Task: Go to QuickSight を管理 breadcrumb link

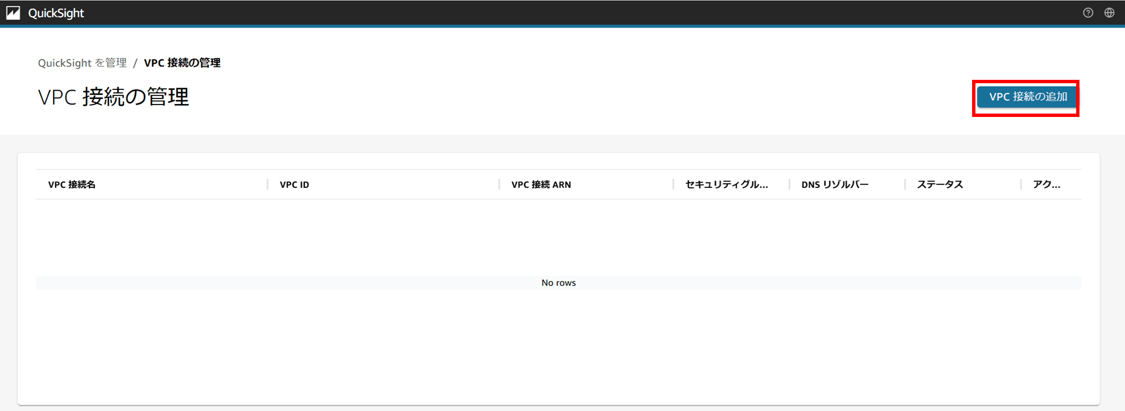Action: coord(82,63)
